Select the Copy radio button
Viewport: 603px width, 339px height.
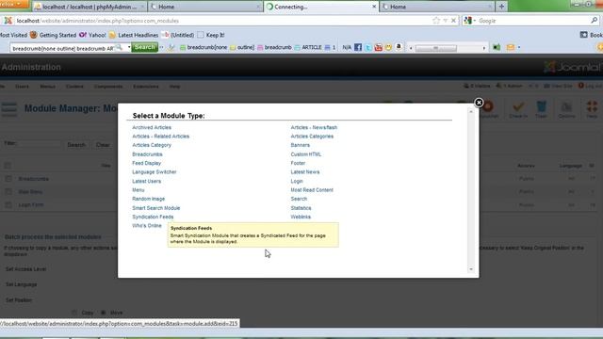point(74,313)
